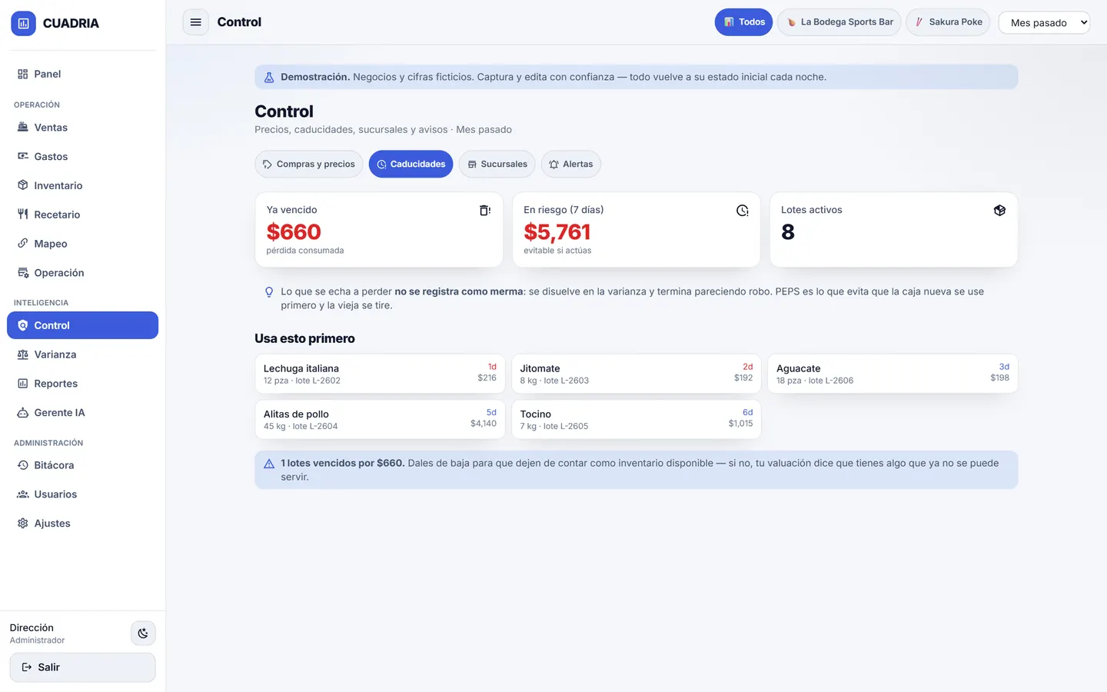Screen dimensions: 1107x692
Task: Click the Salir logout button
Action: click(83, 667)
